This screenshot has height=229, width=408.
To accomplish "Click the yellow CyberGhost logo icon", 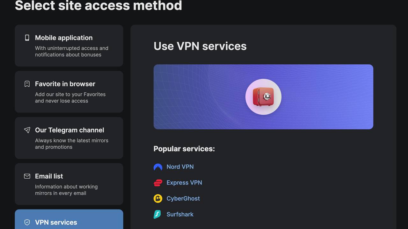I will [x=158, y=198].
